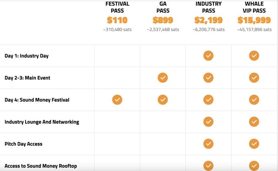Click GA Pass checkmark for Sound Money Festival

[x=163, y=99]
